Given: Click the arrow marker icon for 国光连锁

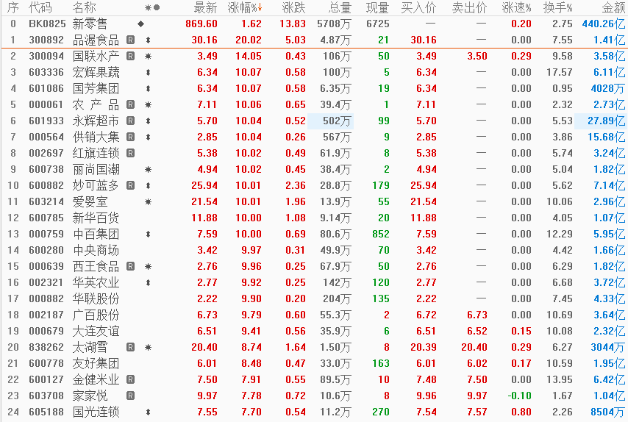Looking at the screenshot, I should [x=149, y=412].
